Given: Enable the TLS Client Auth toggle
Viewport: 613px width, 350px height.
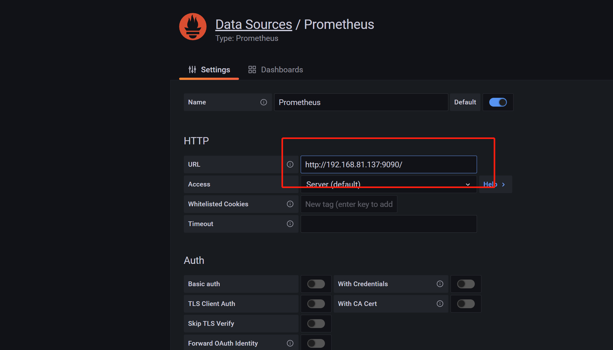Looking at the screenshot, I should tap(316, 304).
